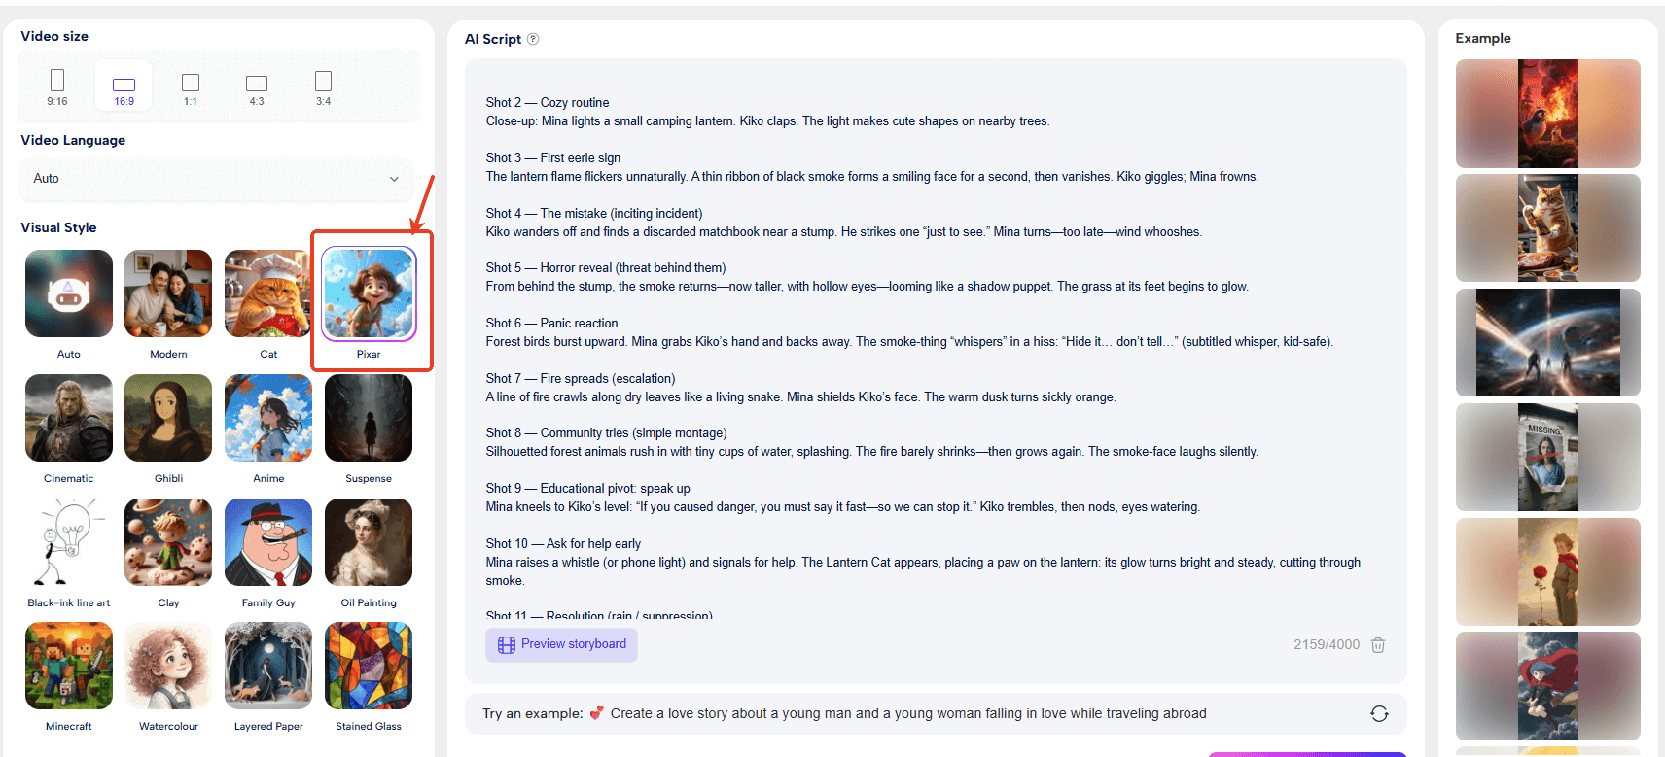Viewport: 1665px width, 757px height.
Task: Use the love story example prompt
Action: pos(907,714)
